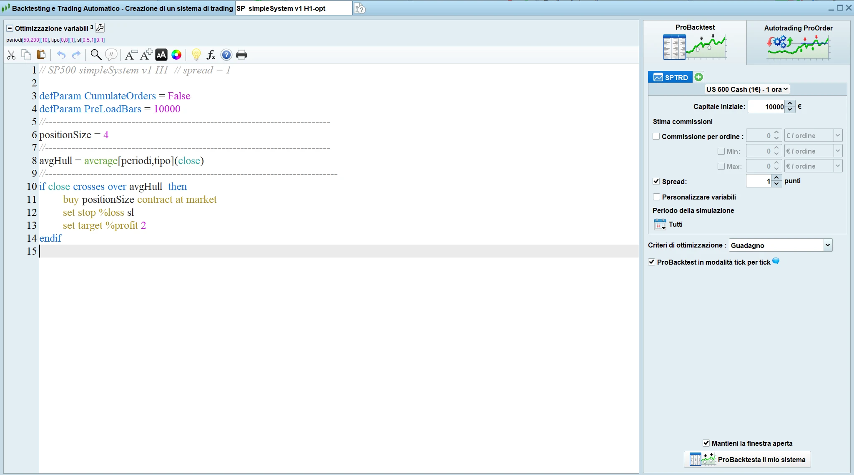Check Personalizzare variabili option
Image resolution: width=854 pixels, height=475 pixels.
pos(657,197)
